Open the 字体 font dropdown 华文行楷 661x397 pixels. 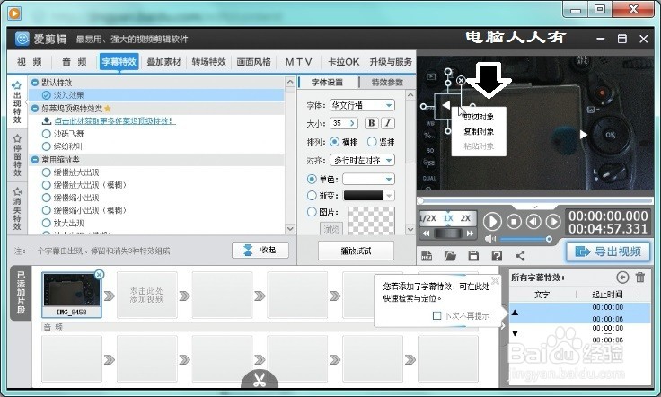pyautogui.click(x=362, y=105)
